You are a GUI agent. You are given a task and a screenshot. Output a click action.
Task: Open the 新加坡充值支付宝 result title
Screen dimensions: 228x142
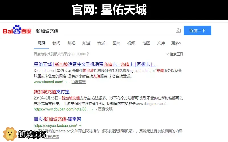(52, 92)
